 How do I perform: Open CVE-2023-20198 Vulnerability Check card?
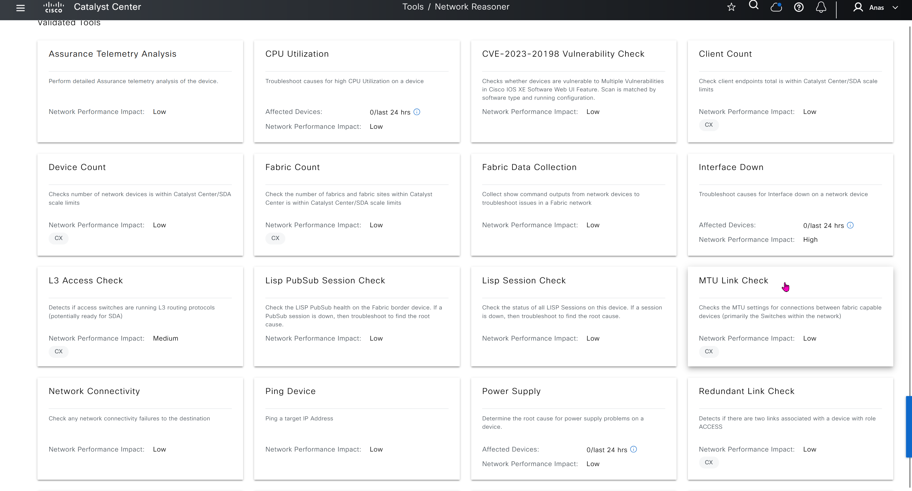(563, 54)
